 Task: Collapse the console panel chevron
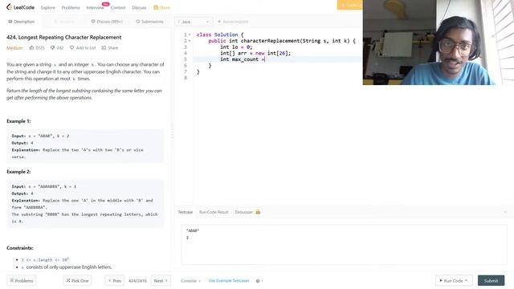click(505, 212)
